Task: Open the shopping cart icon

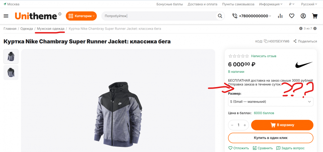Action: click(x=315, y=16)
